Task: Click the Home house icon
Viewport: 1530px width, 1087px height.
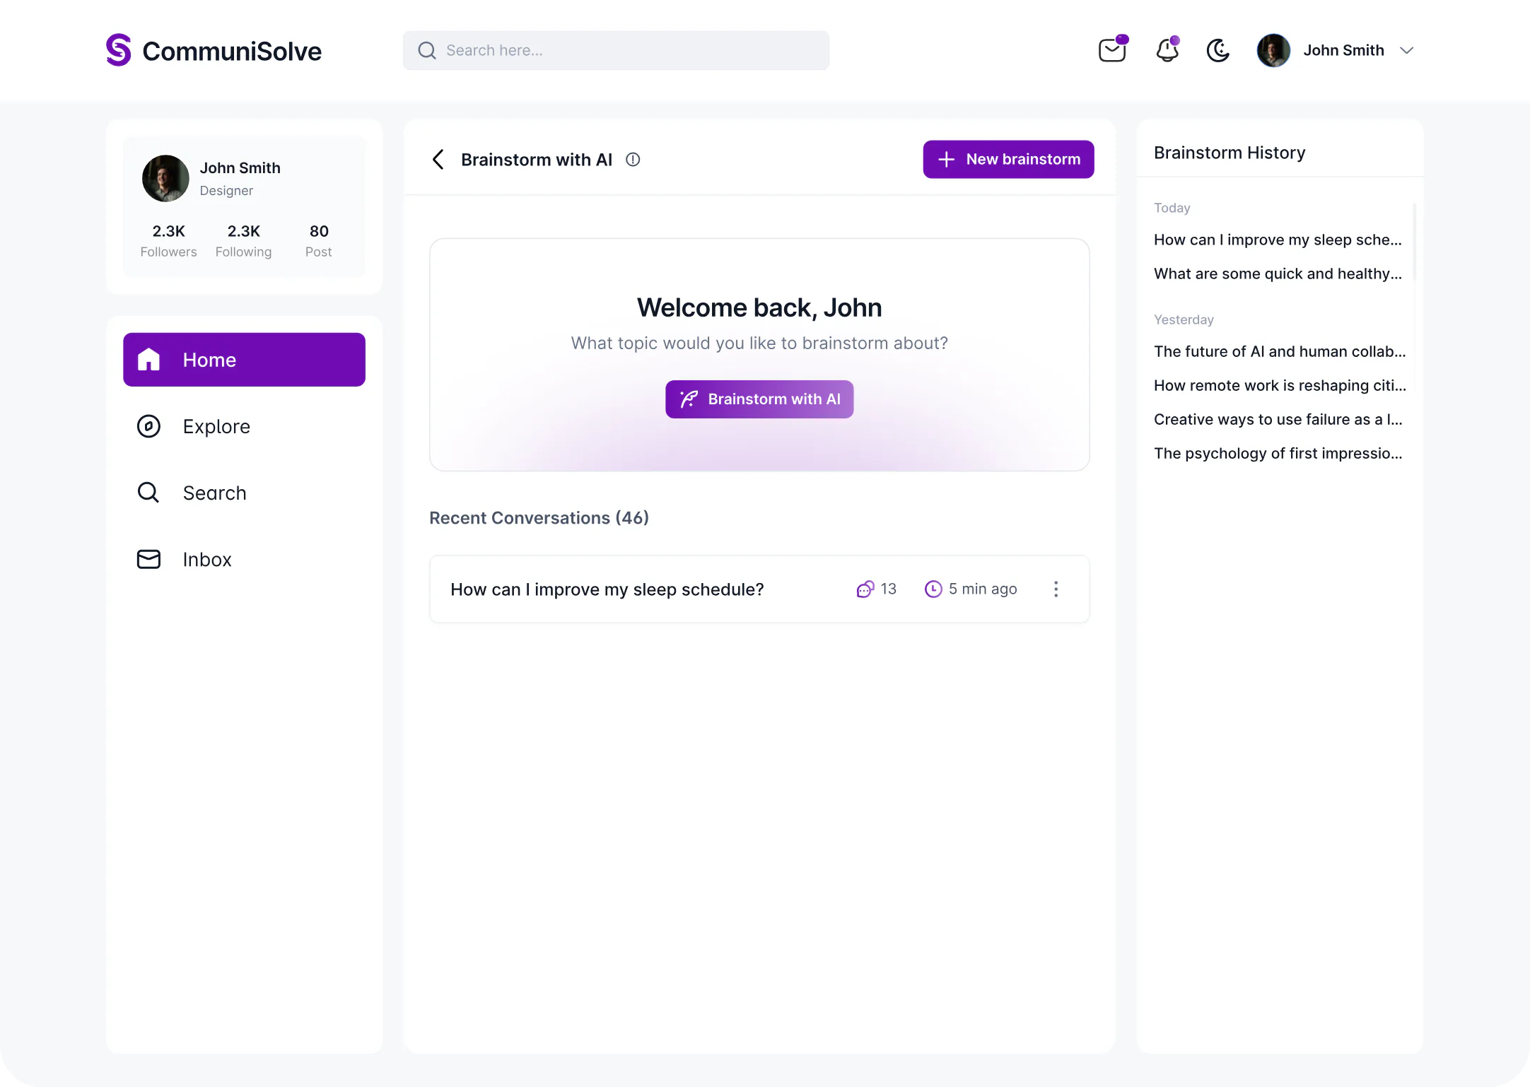Action: point(148,360)
